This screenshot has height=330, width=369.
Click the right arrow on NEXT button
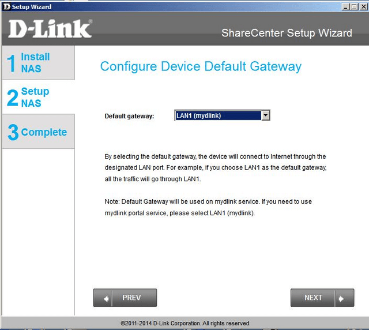[341, 299]
